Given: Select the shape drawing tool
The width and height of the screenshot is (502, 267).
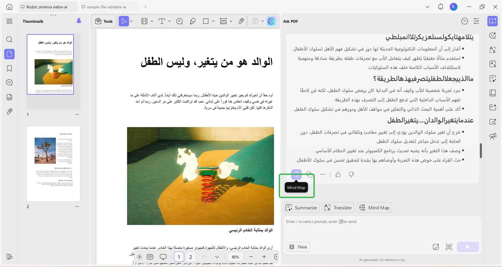Looking at the screenshot, I should tap(206, 21).
